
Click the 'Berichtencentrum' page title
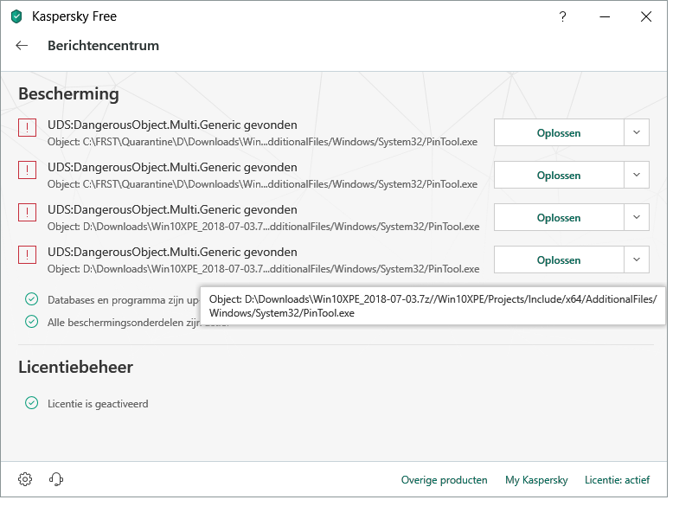click(x=103, y=46)
